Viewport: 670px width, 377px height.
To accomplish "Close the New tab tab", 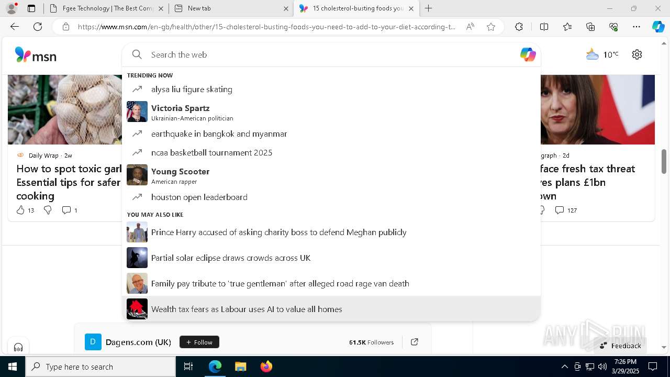I will 286,8.
